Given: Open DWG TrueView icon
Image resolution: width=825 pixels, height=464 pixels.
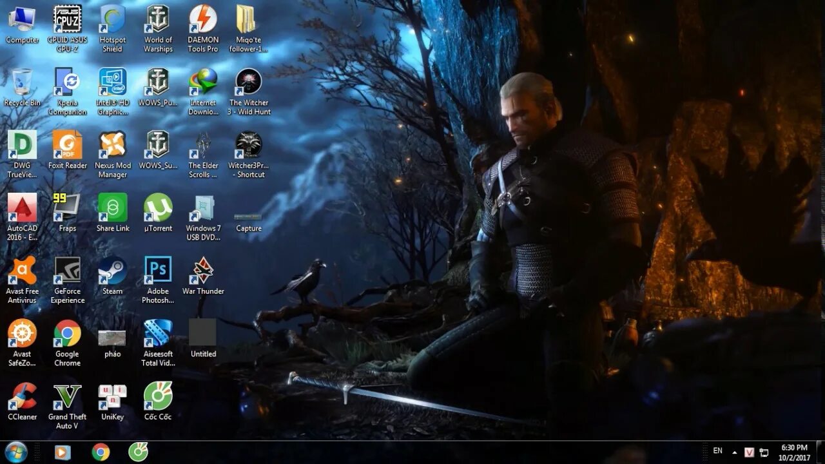Looking at the screenshot, I should [x=22, y=154].
